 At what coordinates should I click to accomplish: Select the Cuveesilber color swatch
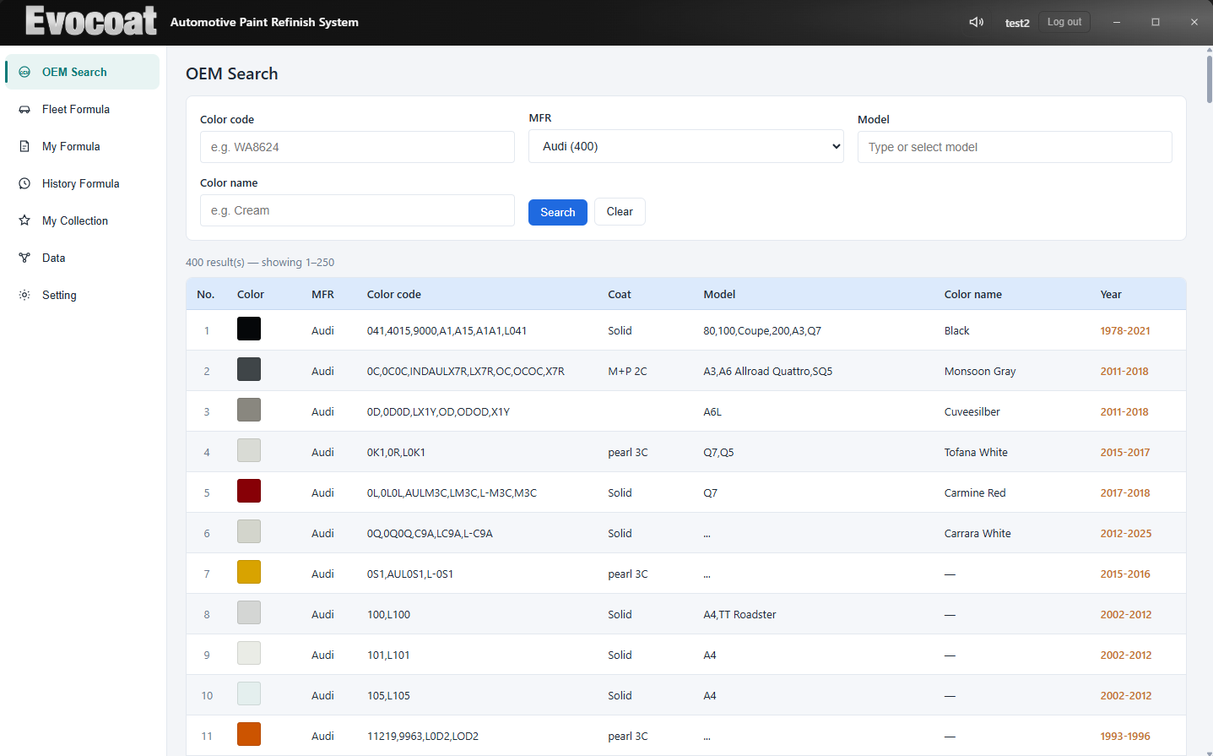pyautogui.click(x=249, y=410)
